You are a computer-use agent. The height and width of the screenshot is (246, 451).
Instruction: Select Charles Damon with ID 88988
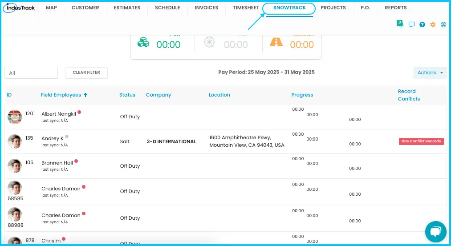[61, 215]
